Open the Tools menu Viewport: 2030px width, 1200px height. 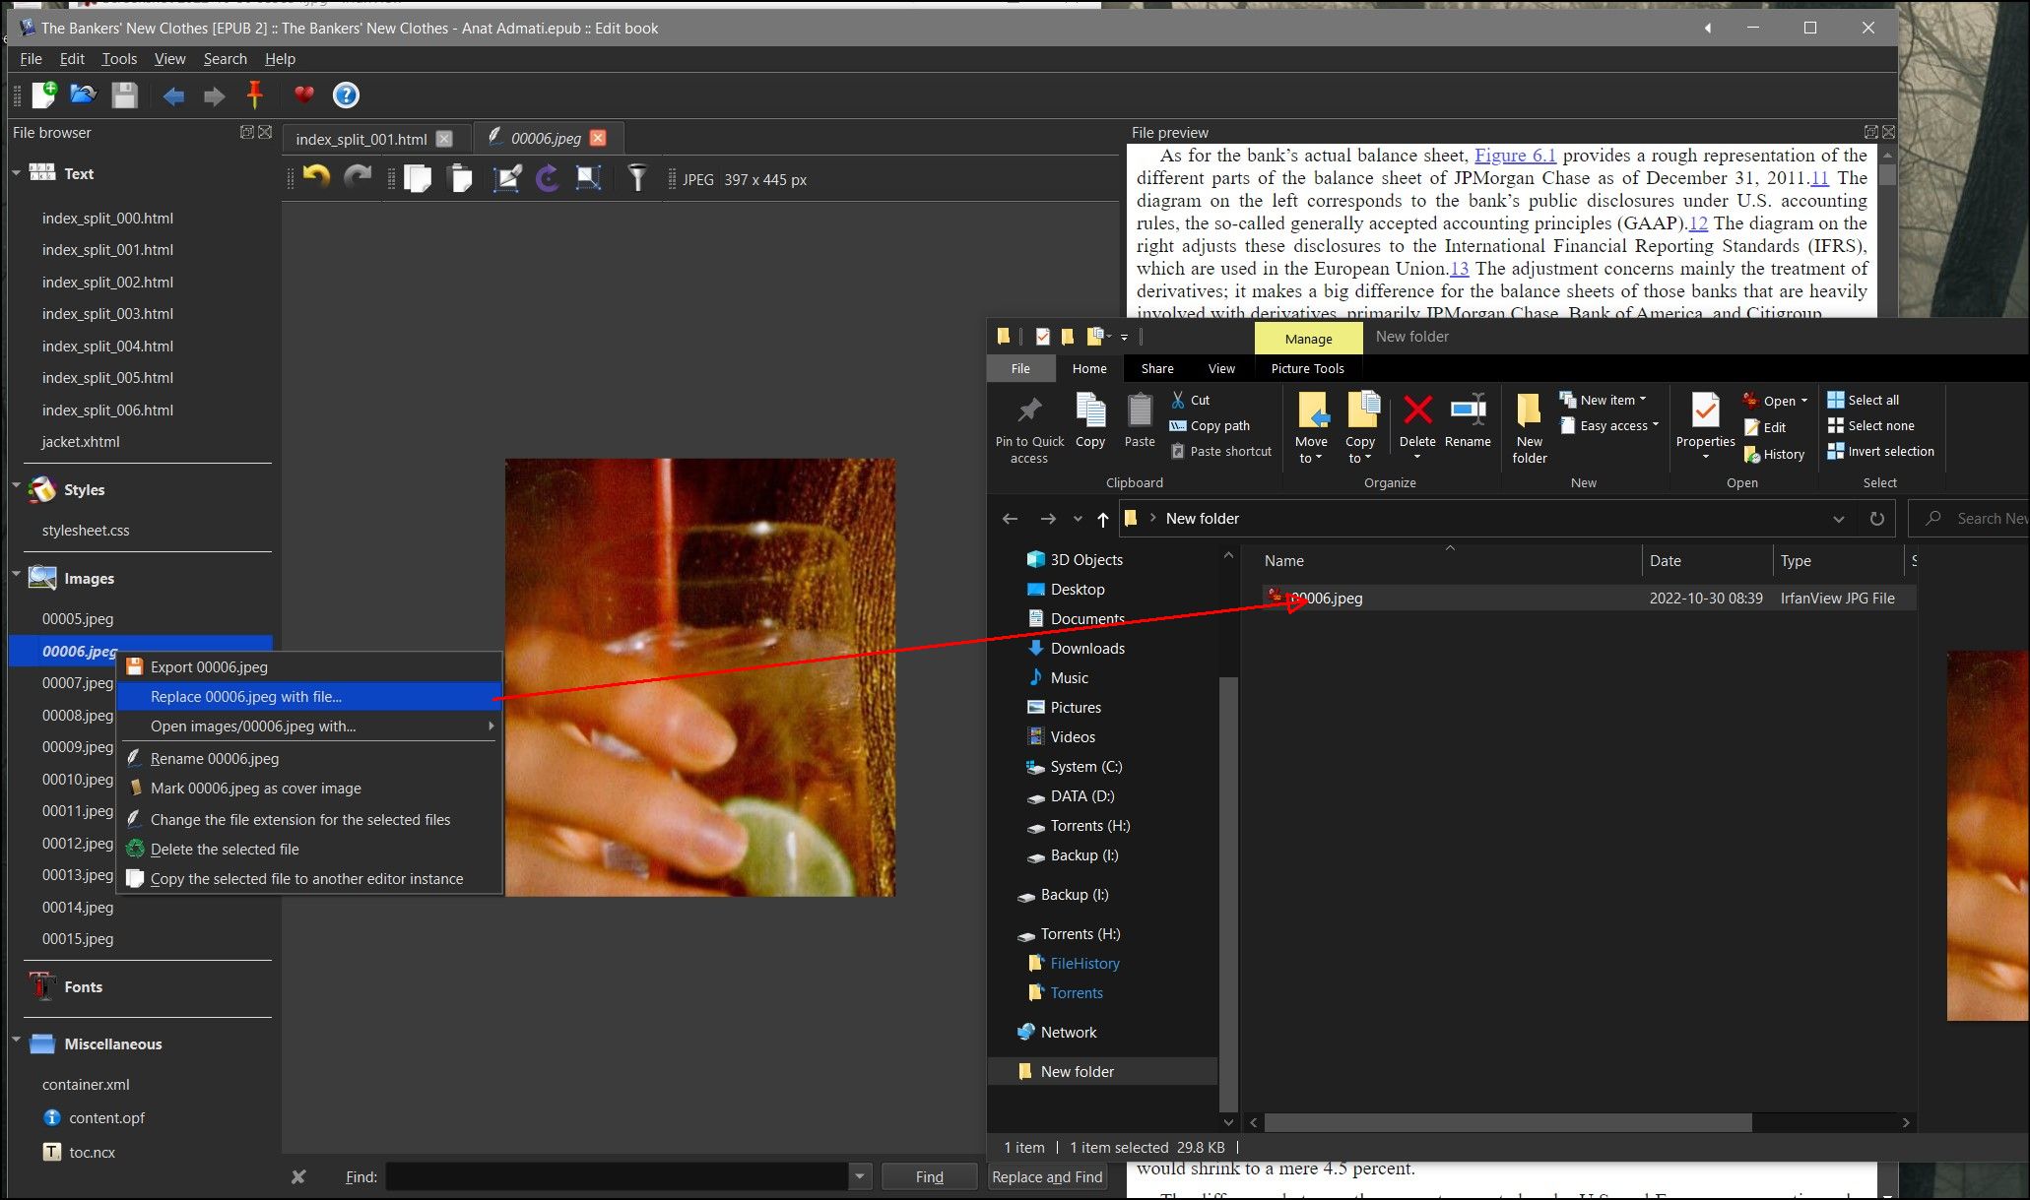pyautogui.click(x=119, y=59)
